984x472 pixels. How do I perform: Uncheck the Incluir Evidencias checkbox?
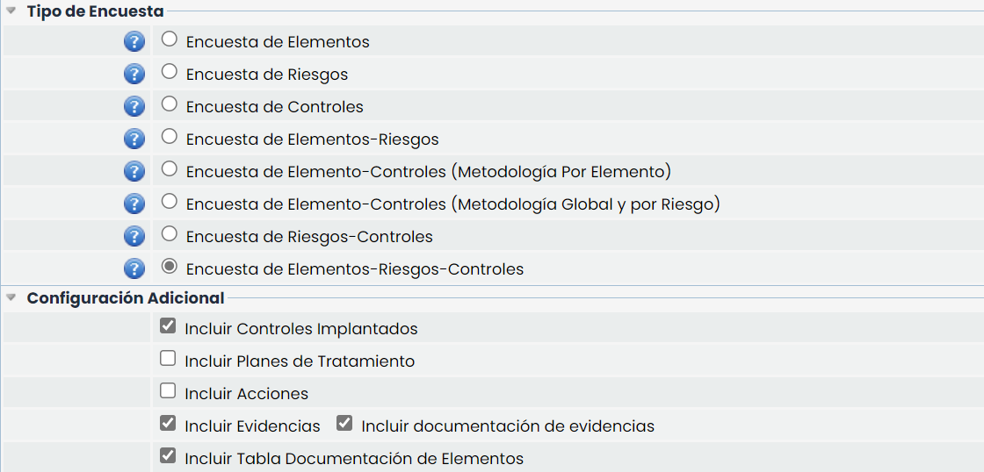[x=168, y=424]
